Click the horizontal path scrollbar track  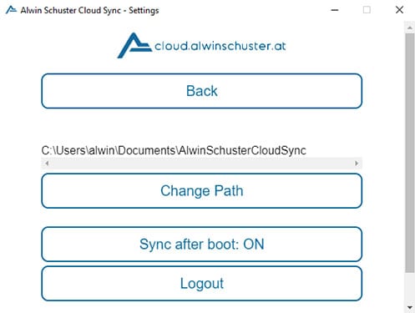pyautogui.click(x=202, y=164)
